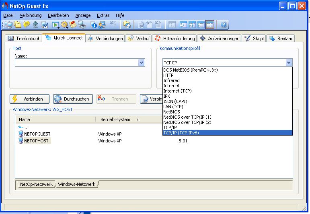Expand the Host Name dropdown arrow
310x214 pixels.
[x=141, y=63]
